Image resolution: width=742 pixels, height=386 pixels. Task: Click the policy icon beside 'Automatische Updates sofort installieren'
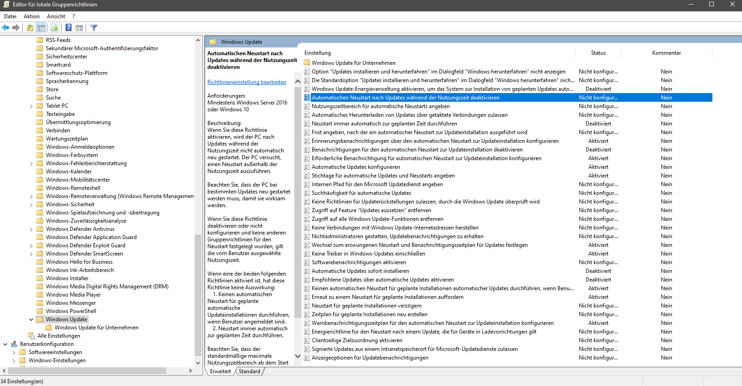307,271
